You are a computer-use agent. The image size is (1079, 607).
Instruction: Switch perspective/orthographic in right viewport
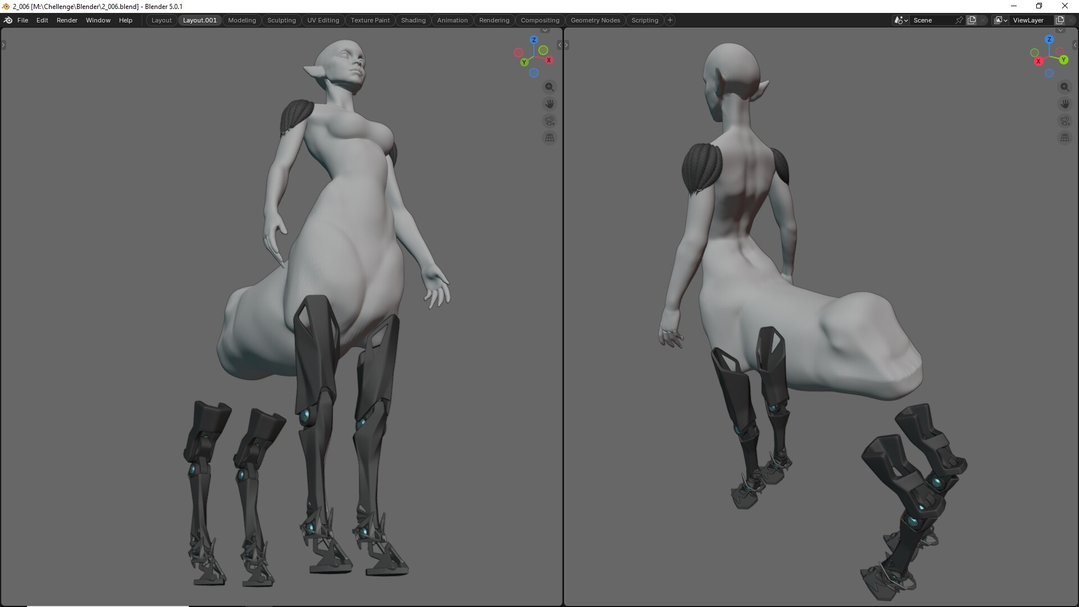1064,138
